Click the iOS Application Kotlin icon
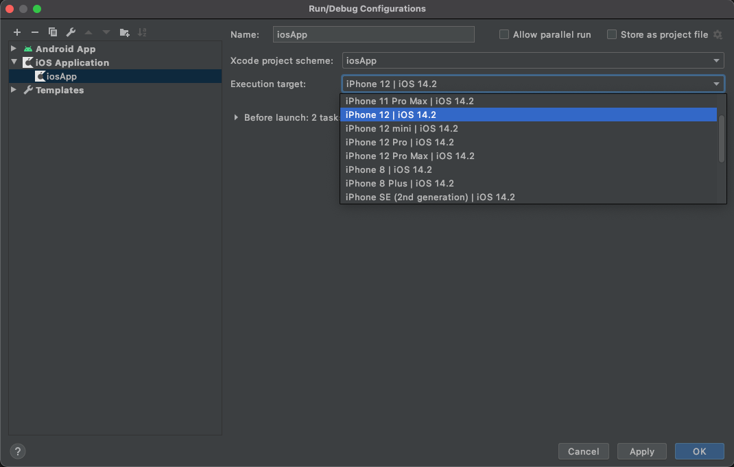Screen dimensions: 734x467 point(28,62)
